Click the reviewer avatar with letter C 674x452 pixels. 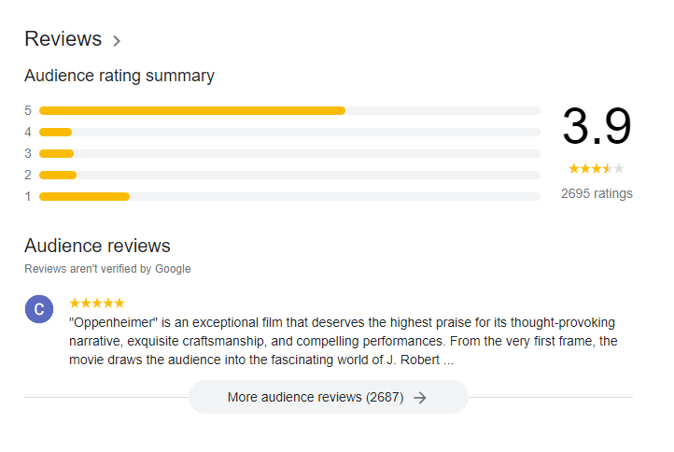click(x=39, y=309)
